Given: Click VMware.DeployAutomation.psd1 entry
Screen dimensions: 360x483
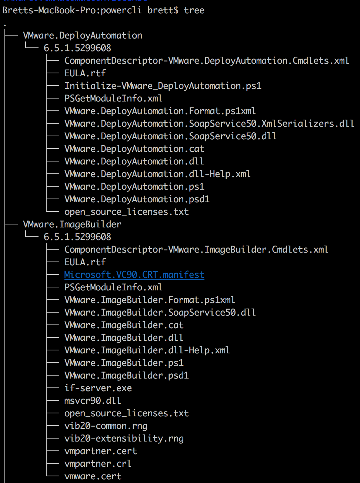Looking at the screenshot, I should click(137, 199).
